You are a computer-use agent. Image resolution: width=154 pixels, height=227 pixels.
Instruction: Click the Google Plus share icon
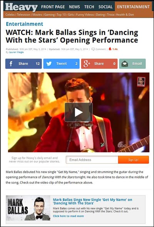coord(87,64)
